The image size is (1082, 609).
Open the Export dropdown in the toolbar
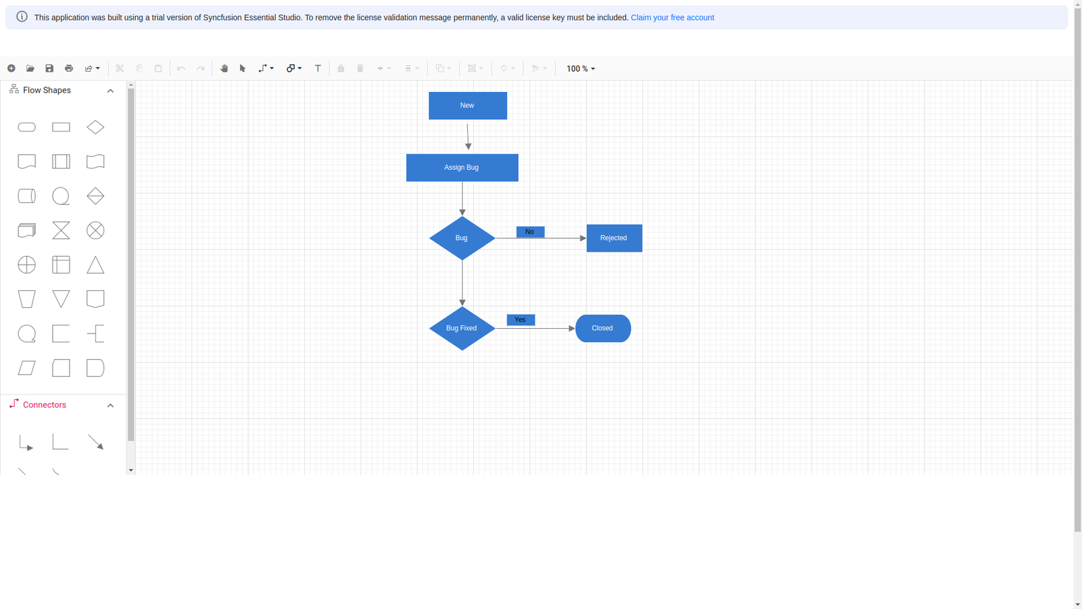coord(92,68)
